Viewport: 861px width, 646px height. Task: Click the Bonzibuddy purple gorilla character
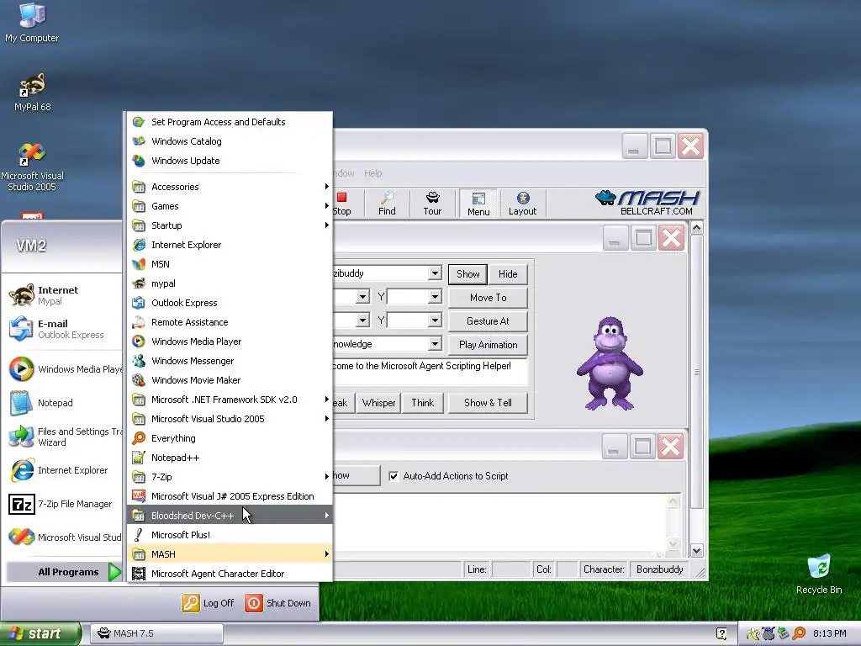[610, 363]
